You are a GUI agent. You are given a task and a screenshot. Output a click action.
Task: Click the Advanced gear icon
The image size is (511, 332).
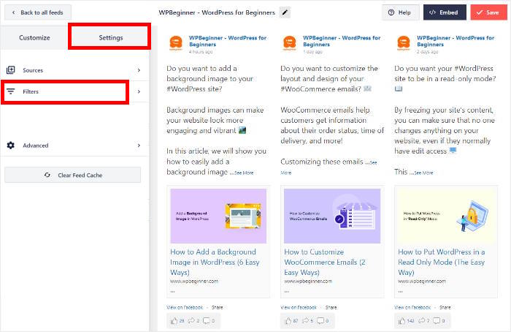point(11,146)
